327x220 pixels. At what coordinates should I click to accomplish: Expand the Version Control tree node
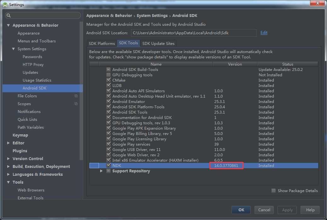(8, 159)
